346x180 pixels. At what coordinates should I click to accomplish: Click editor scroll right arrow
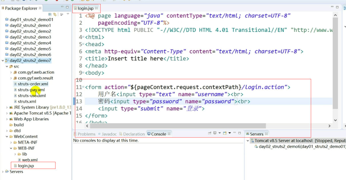click(x=329, y=126)
